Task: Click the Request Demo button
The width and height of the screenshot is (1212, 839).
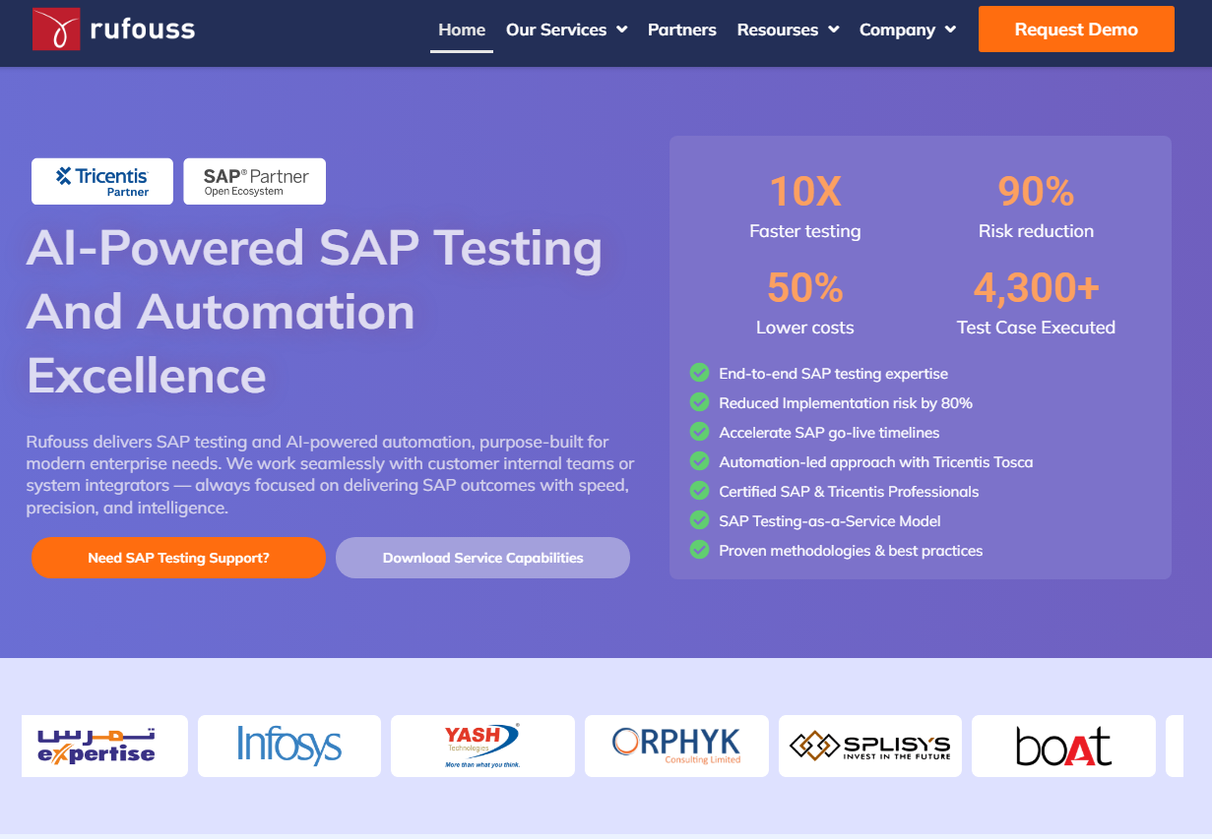Action: (x=1076, y=30)
